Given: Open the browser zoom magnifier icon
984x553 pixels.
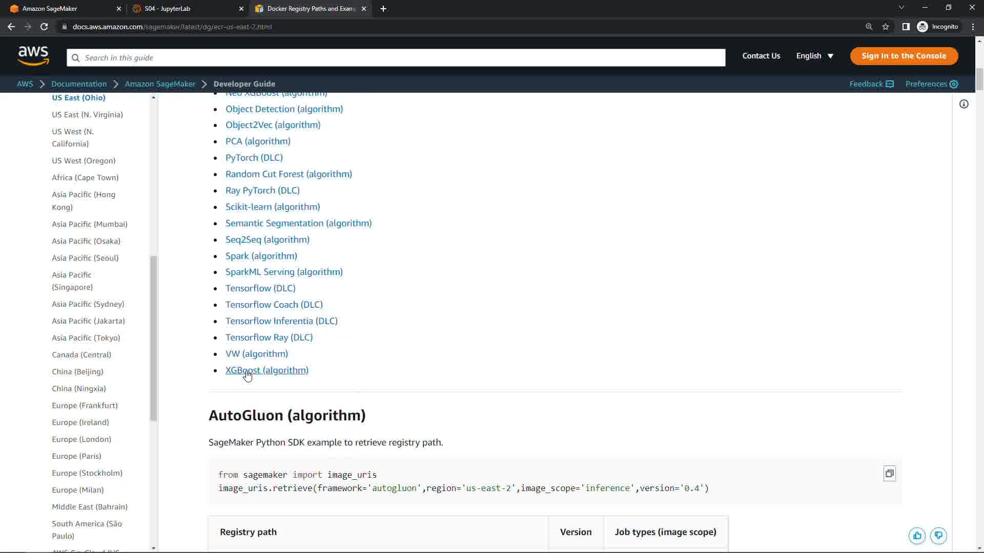Looking at the screenshot, I should point(869,27).
